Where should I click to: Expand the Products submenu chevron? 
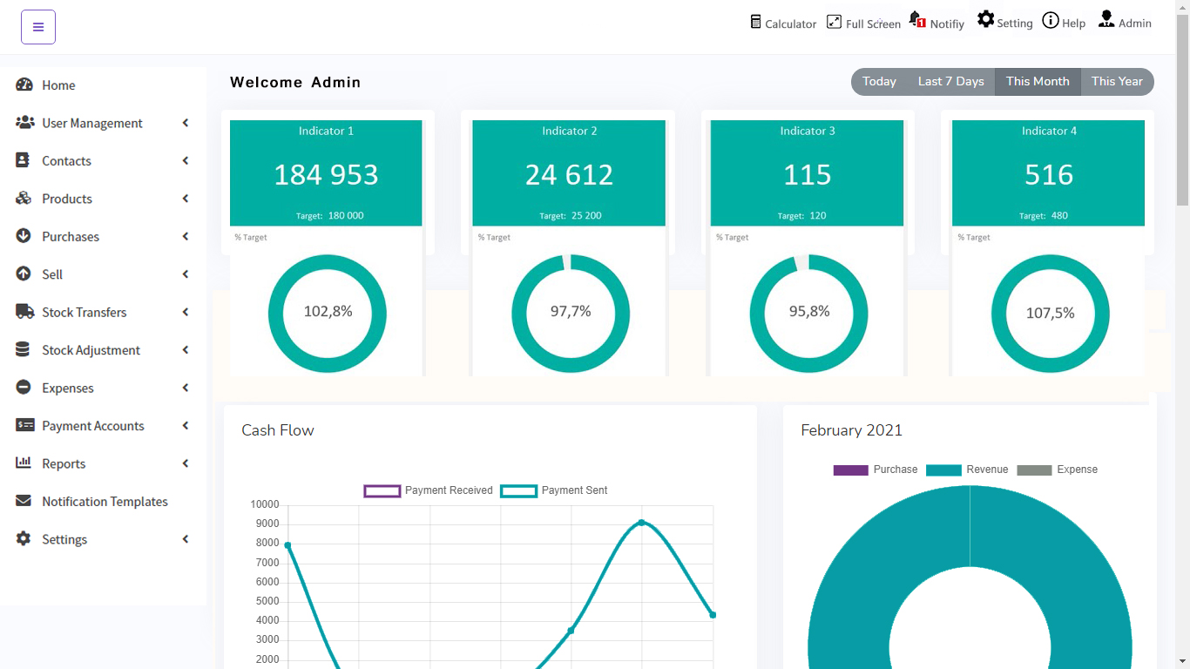click(186, 199)
